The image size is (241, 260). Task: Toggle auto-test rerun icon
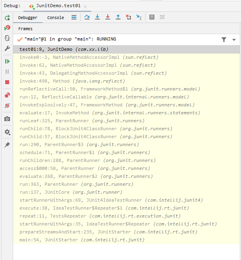[7, 38]
